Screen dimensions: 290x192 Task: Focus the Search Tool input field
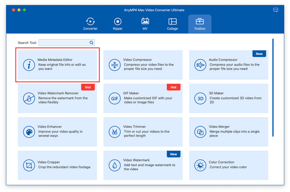click(x=67, y=42)
